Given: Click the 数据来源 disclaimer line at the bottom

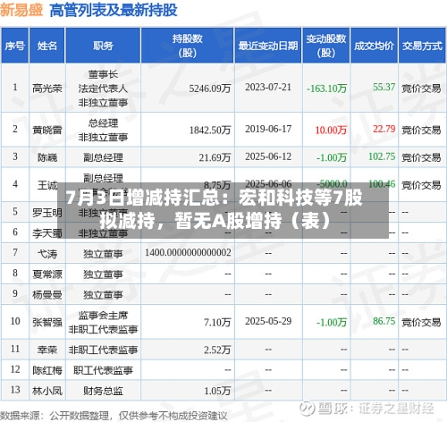Looking at the screenshot, I should [x=114, y=416].
